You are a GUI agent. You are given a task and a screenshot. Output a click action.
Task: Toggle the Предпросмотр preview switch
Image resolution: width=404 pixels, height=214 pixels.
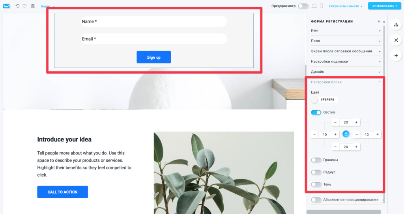point(303,6)
